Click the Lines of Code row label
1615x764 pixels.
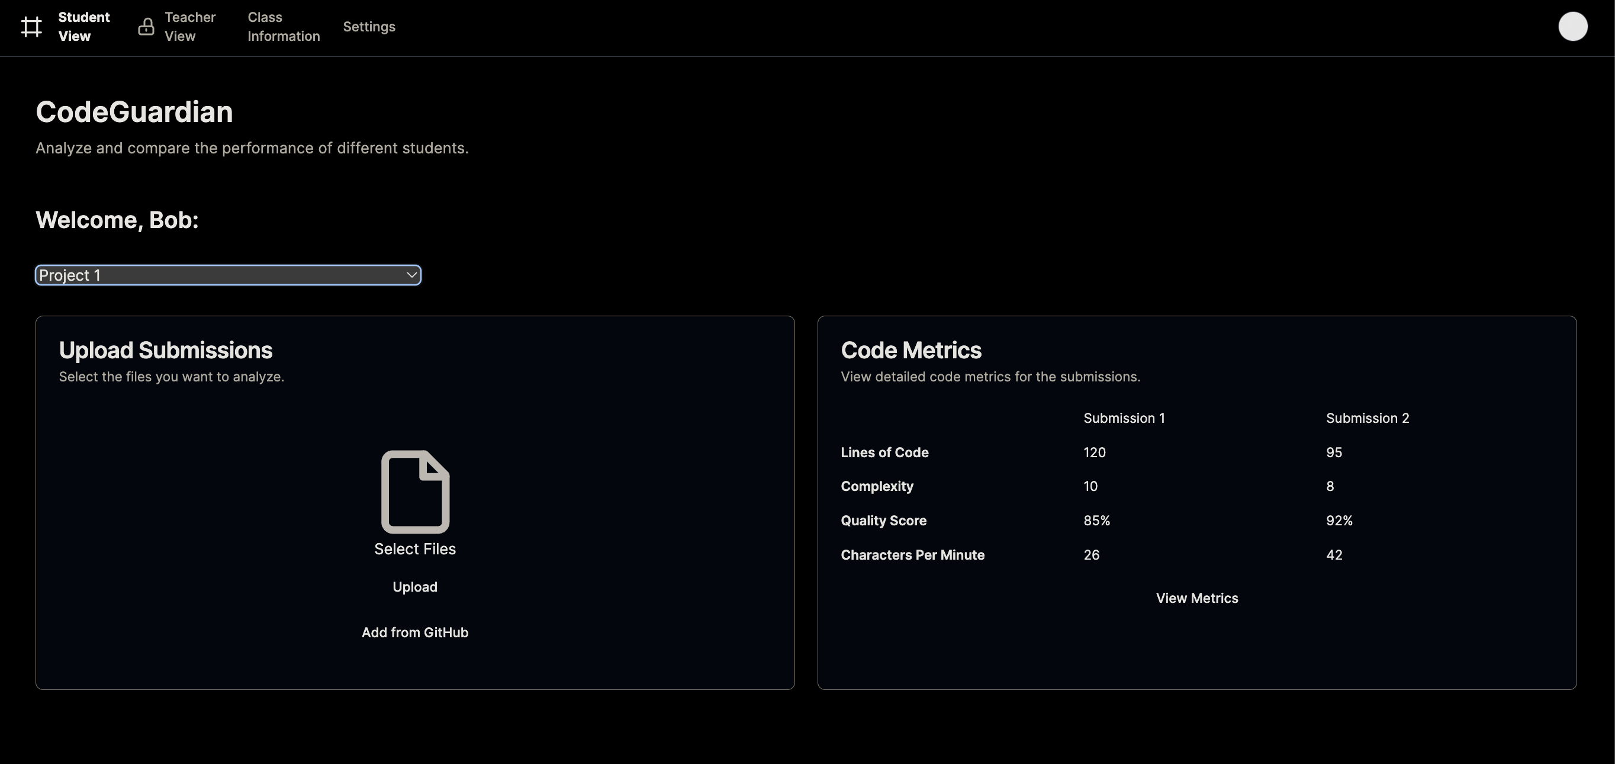[884, 452]
